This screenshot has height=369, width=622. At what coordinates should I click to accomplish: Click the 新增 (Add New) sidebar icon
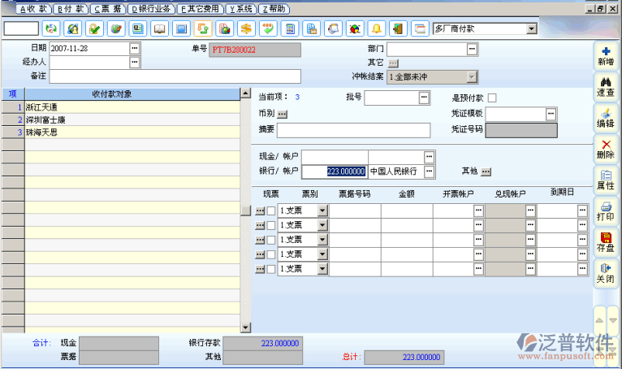tap(606, 56)
